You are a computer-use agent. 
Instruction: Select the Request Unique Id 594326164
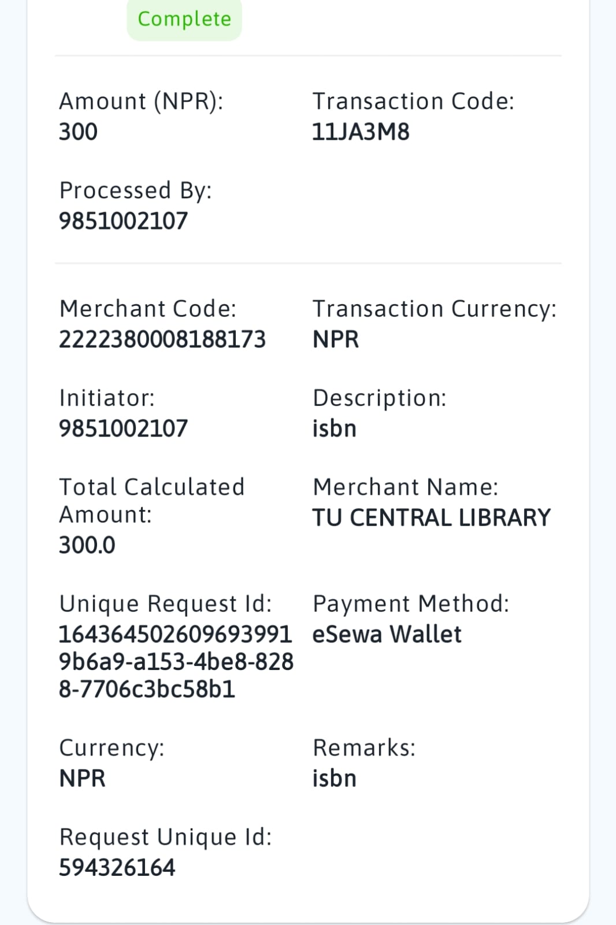(x=117, y=867)
